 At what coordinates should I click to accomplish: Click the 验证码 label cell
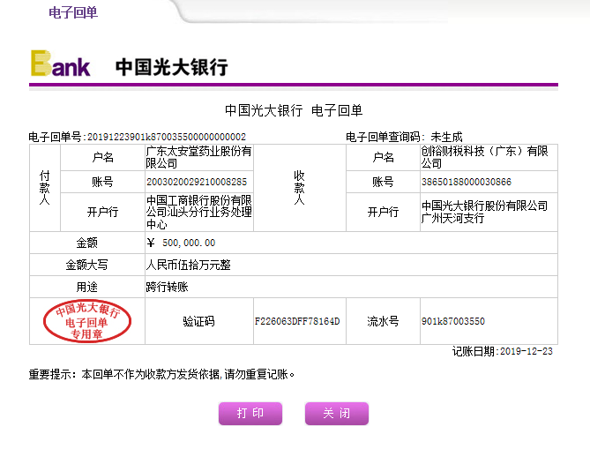[198, 321]
